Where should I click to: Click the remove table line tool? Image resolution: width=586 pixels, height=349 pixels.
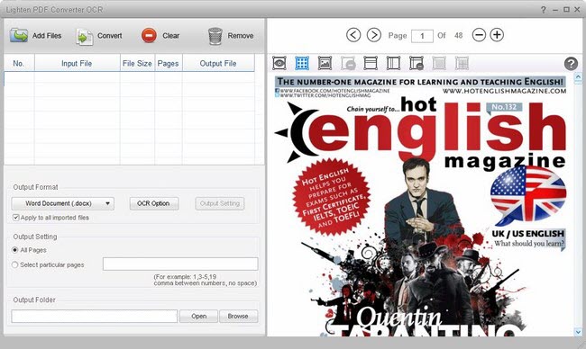point(417,63)
